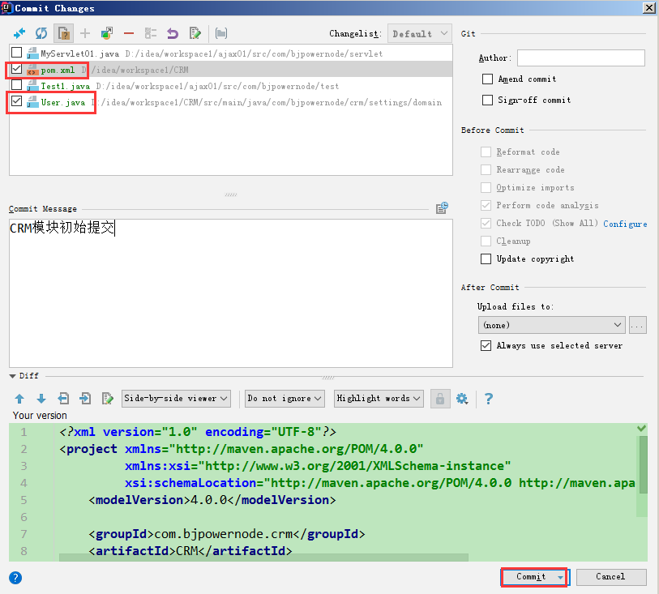Click the ellipsis button beside upload server
Image resolution: width=659 pixels, height=594 pixels.
638,325
